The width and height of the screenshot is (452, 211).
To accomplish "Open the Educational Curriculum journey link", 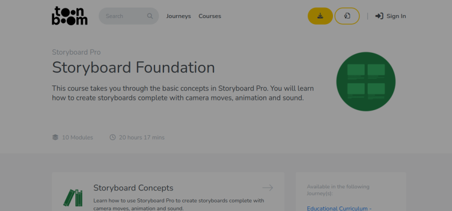I will [x=340, y=208].
